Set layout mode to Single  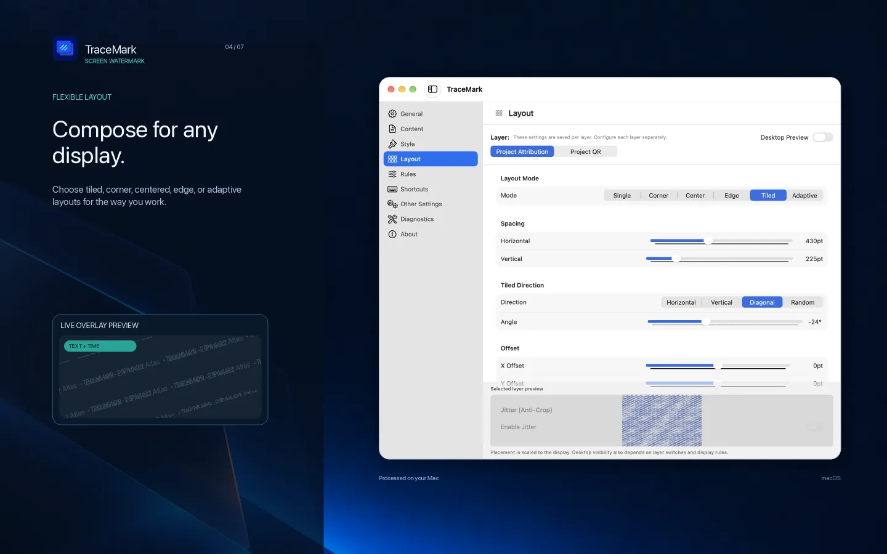pos(622,195)
